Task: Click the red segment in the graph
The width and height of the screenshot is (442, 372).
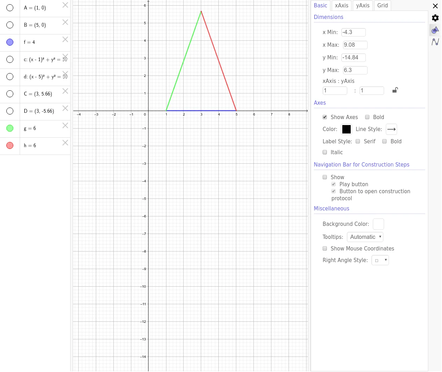Action: tap(219, 61)
